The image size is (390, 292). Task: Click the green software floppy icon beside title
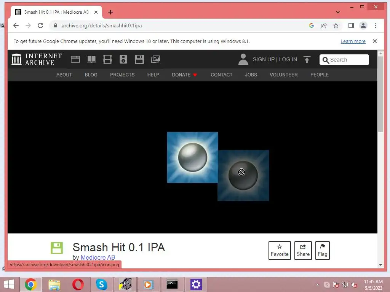pos(57,248)
